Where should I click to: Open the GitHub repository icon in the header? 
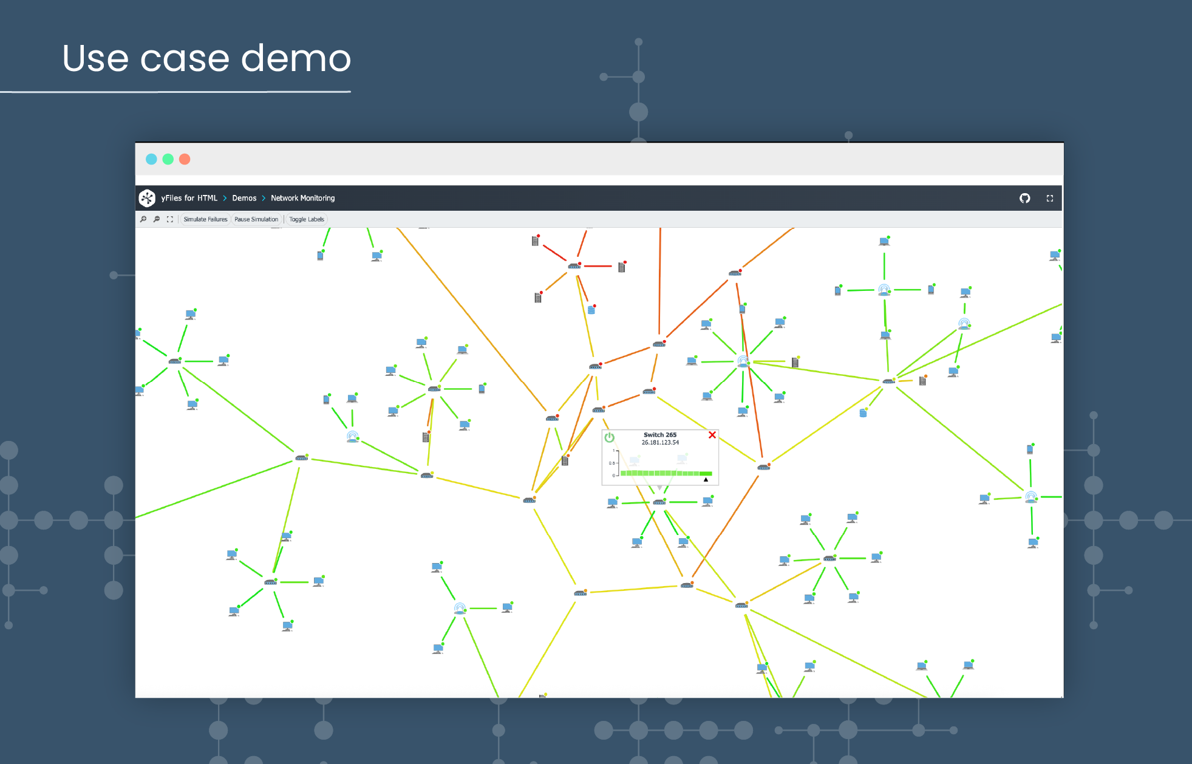1025,198
